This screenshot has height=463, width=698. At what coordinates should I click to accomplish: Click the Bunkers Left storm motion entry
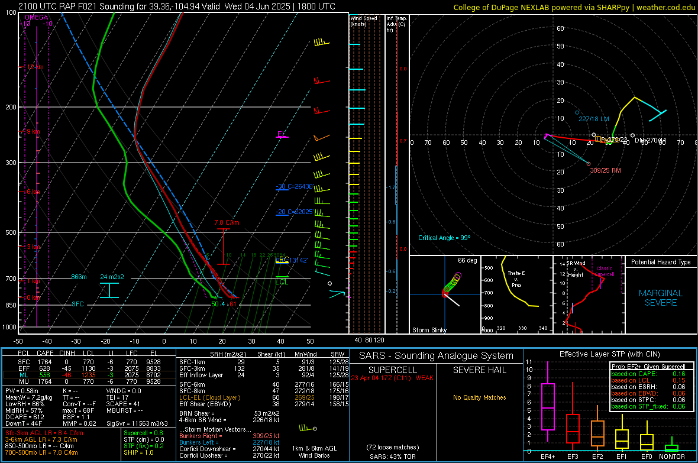[x=230, y=442]
